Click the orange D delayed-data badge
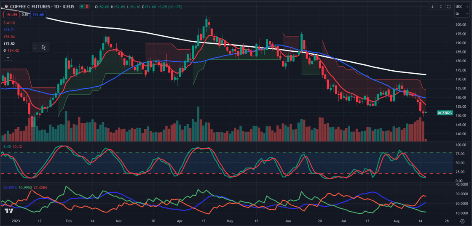 tap(87, 6)
